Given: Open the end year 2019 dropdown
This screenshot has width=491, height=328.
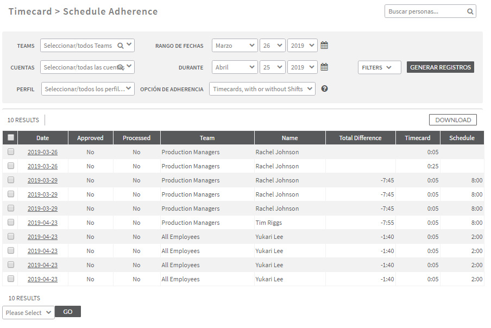Looking at the screenshot, I should 302,67.
